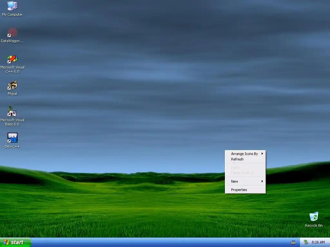Click the My Computer label text
The height and width of the screenshot is (247, 330).
click(x=12, y=14)
